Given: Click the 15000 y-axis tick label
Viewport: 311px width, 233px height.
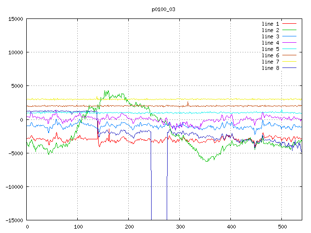Looking at the screenshot, I should pyautogui.click(x=15, y=19).
